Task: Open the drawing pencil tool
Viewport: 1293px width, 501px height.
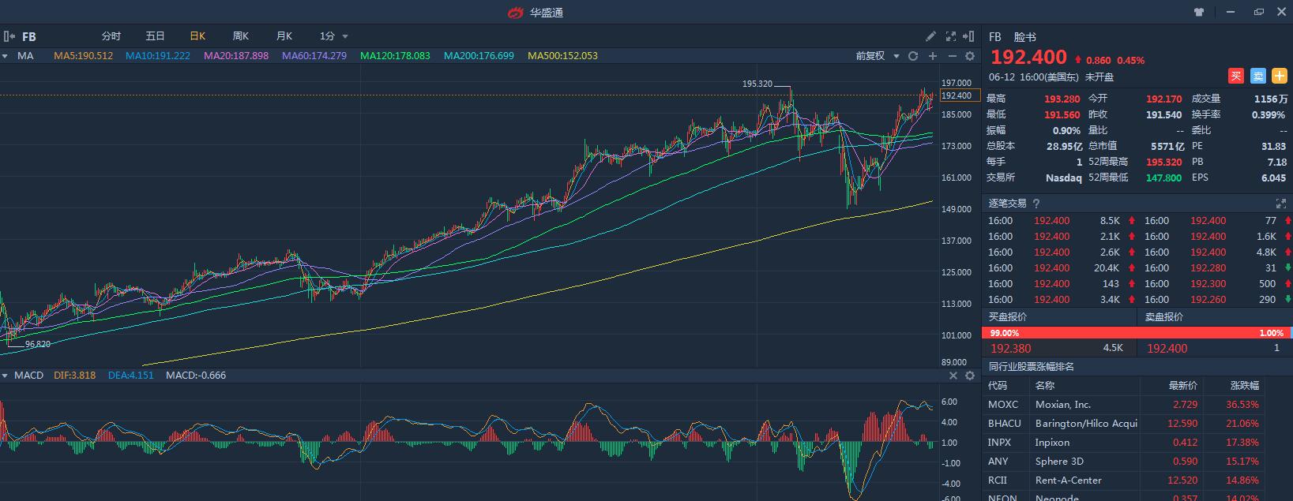Action: point(930,36)
